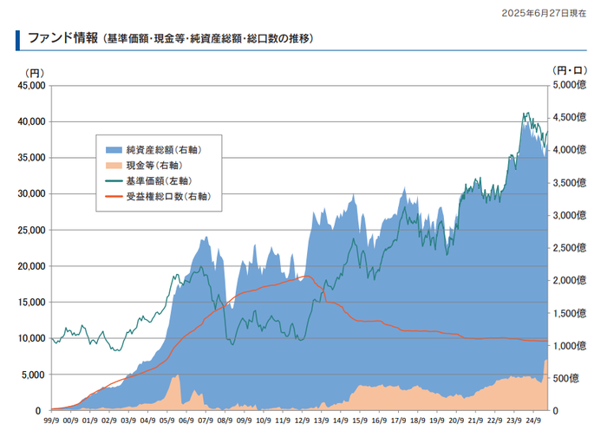Image resolution: width=607 pixels, height=437 pixels.
Task: Click right axis value 3,500億
Action: click(570, 183)
